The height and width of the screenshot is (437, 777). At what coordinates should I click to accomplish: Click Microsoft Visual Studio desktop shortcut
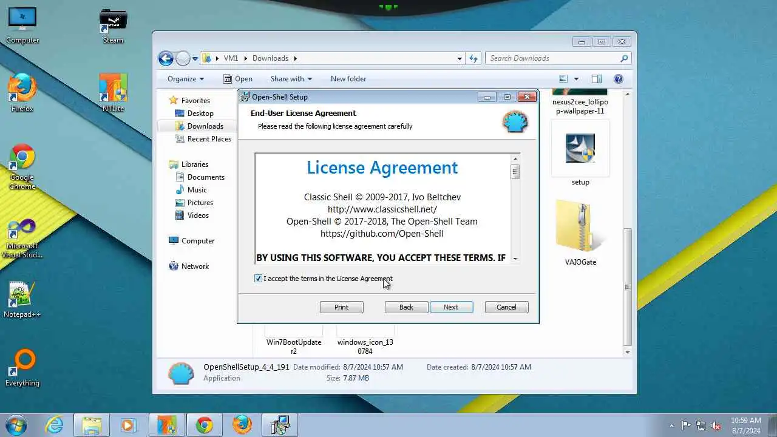click(x=22, y=238)
